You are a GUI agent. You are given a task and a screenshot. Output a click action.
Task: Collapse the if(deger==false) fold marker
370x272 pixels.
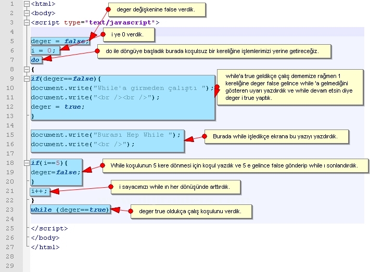27,79
